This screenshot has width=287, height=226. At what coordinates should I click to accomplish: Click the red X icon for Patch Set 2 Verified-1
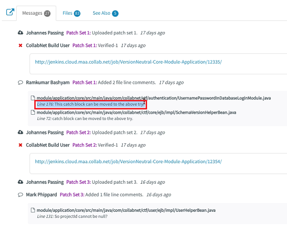(20, 145)
